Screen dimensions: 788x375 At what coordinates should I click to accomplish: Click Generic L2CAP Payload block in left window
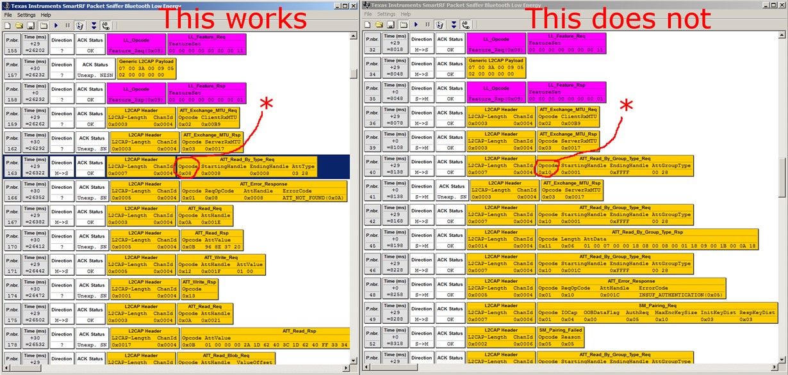click(x=147, y=69)
